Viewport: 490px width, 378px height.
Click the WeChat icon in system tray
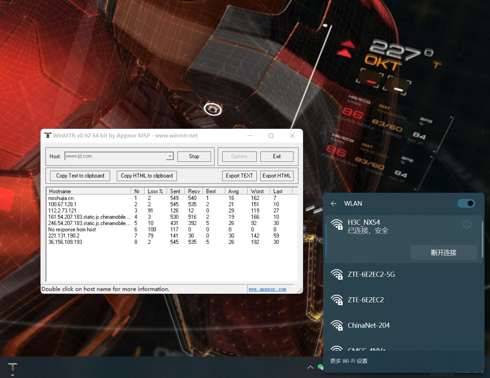point(321,367)
